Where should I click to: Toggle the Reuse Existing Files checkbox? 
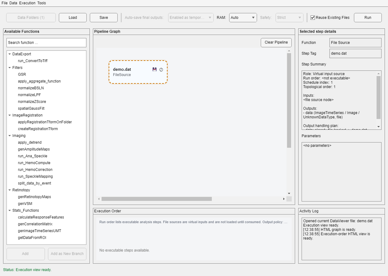pos(313,18)
